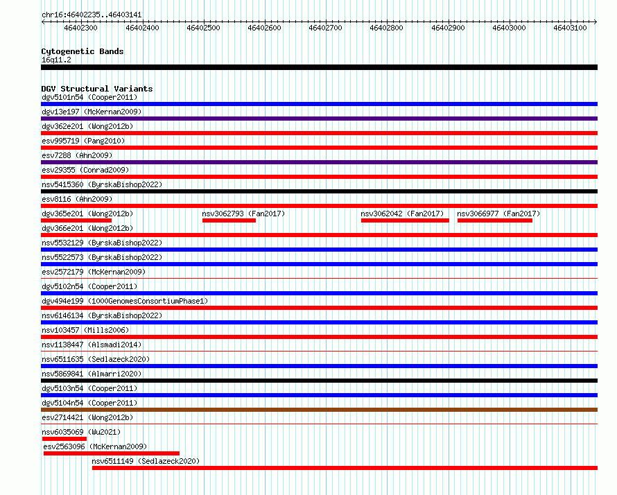Click the red bar under esv2563096

[112, 453]
